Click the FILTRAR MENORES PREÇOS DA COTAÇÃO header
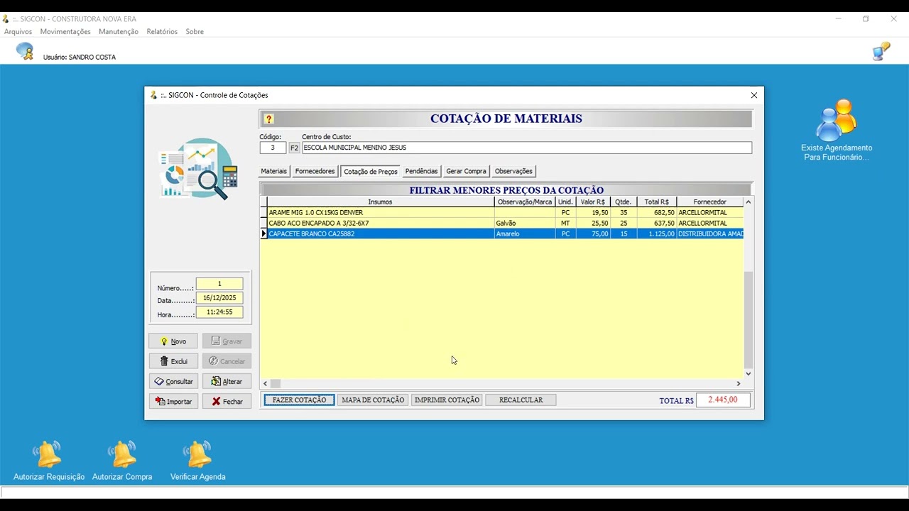The height and width of the screenshot is (511, 909). point(506,190)
